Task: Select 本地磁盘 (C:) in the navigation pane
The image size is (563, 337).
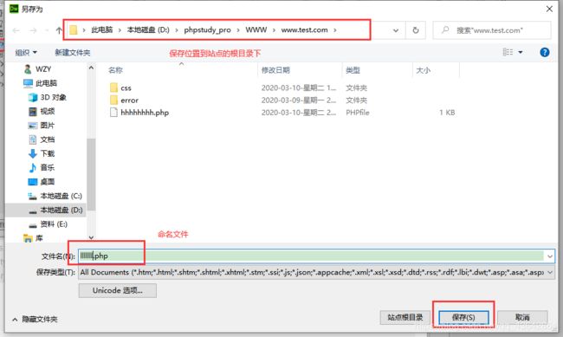Action: click(x=61, y=196)
